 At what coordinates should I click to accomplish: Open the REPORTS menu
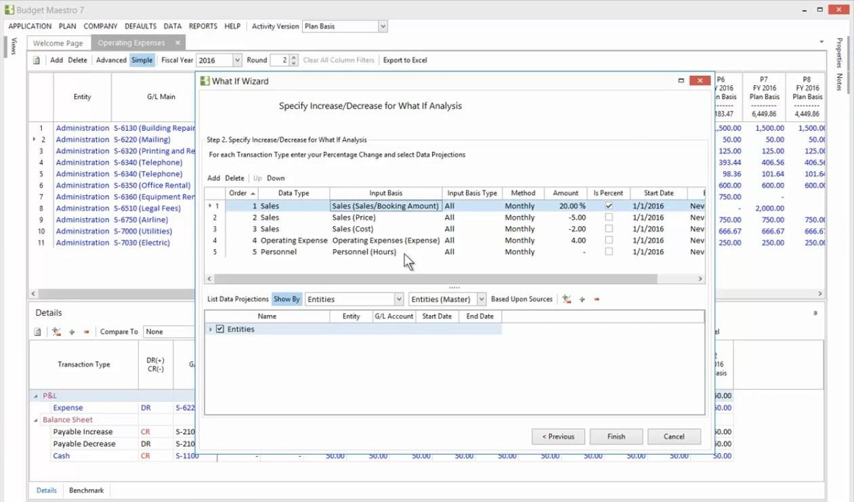tap(203, 26)
